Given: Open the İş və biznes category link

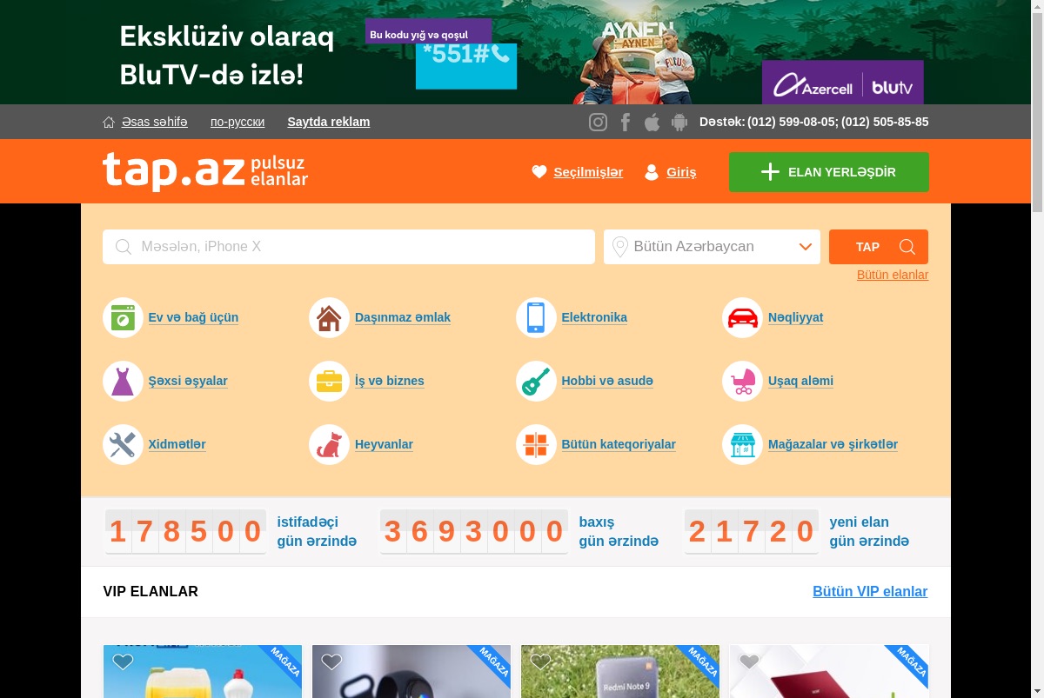Looking at the screenshot, I should [x=390, y=381].
